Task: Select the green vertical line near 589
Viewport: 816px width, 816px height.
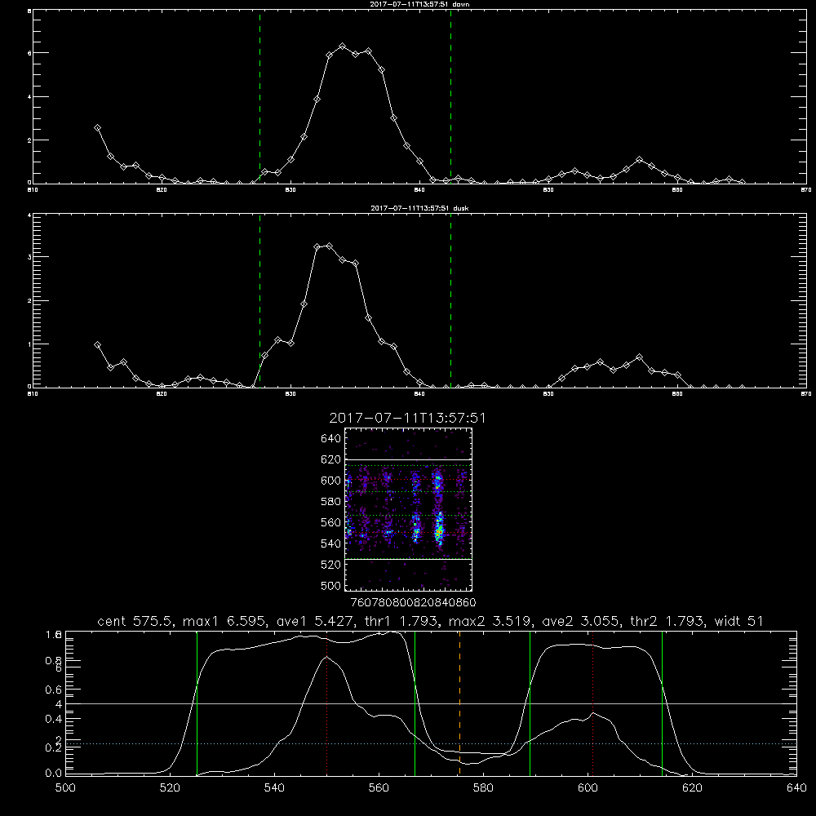Action: 530,703
